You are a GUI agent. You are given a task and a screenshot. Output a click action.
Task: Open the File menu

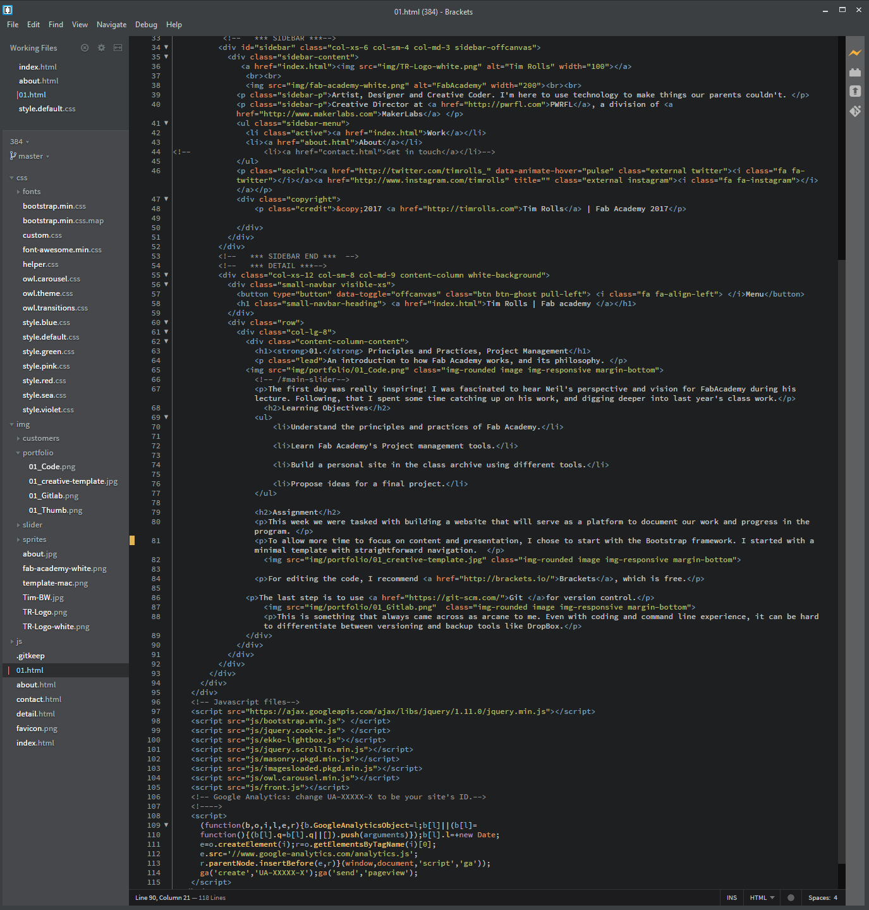pos(13,25)
